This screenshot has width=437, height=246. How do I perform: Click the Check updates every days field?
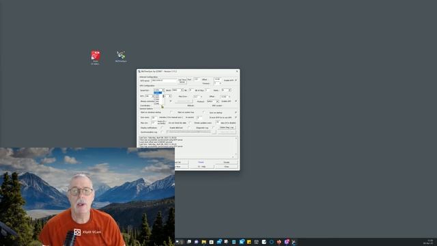(218, 122)
